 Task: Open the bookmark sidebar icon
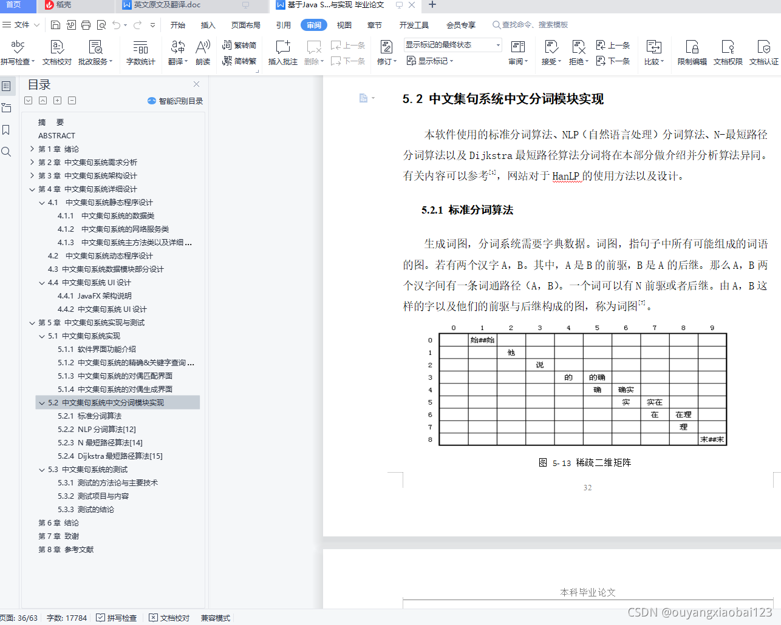(x=6, y=130)
